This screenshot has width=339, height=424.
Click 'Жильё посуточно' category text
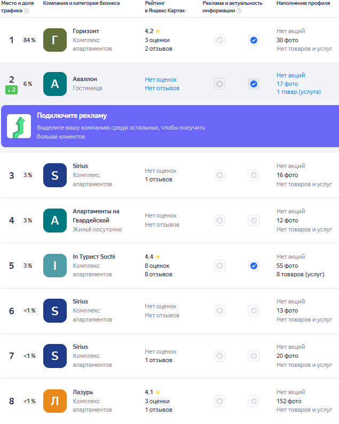97,229
